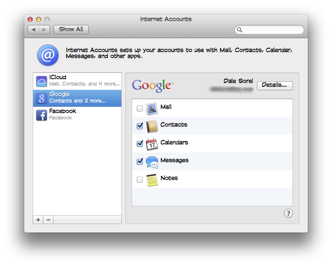Click the Contacts address book icon

152,126
